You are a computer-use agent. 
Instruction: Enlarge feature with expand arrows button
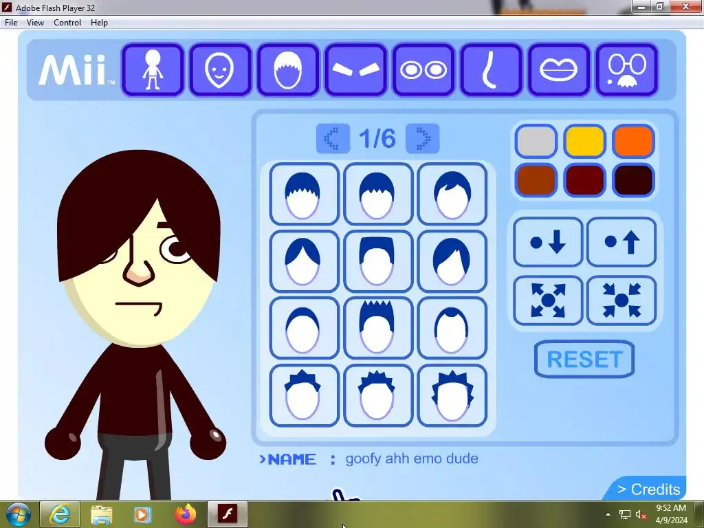click(548, 300)
